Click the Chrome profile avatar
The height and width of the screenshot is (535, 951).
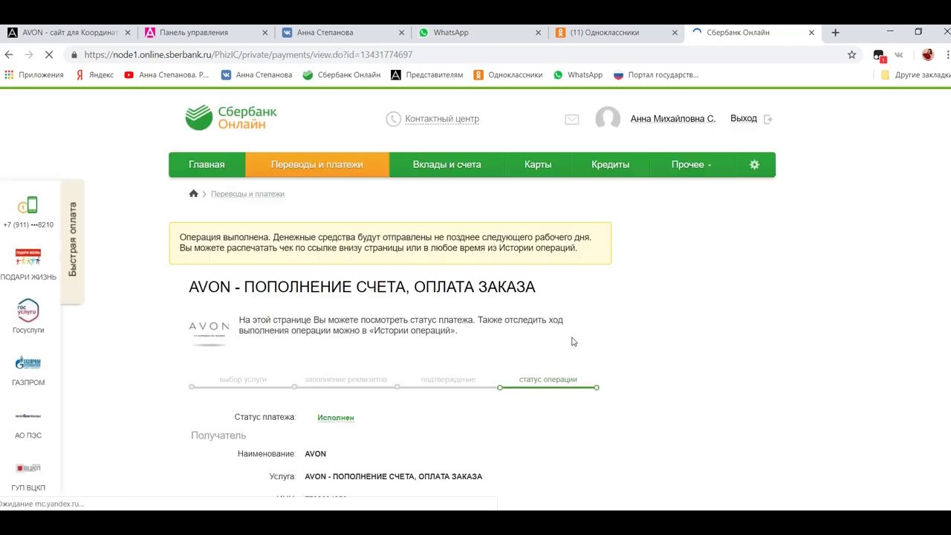point(927,54)
